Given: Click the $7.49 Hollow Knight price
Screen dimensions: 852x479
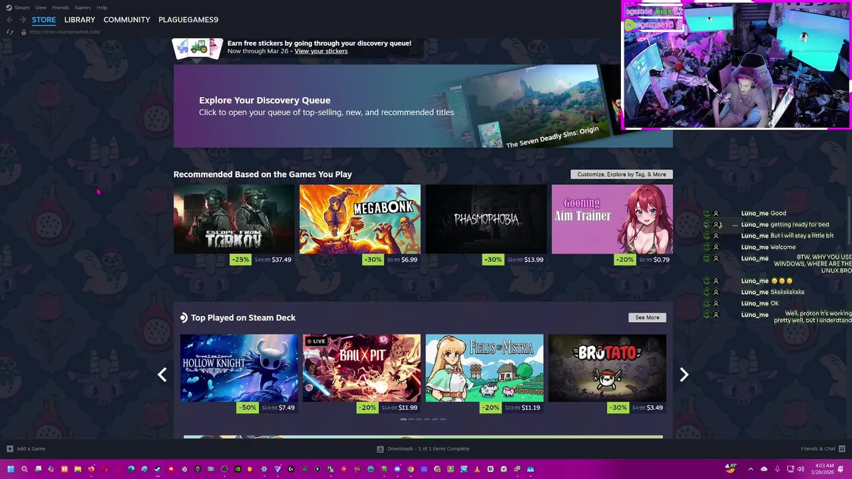Looking at the screenshot, I should [287, 408].
